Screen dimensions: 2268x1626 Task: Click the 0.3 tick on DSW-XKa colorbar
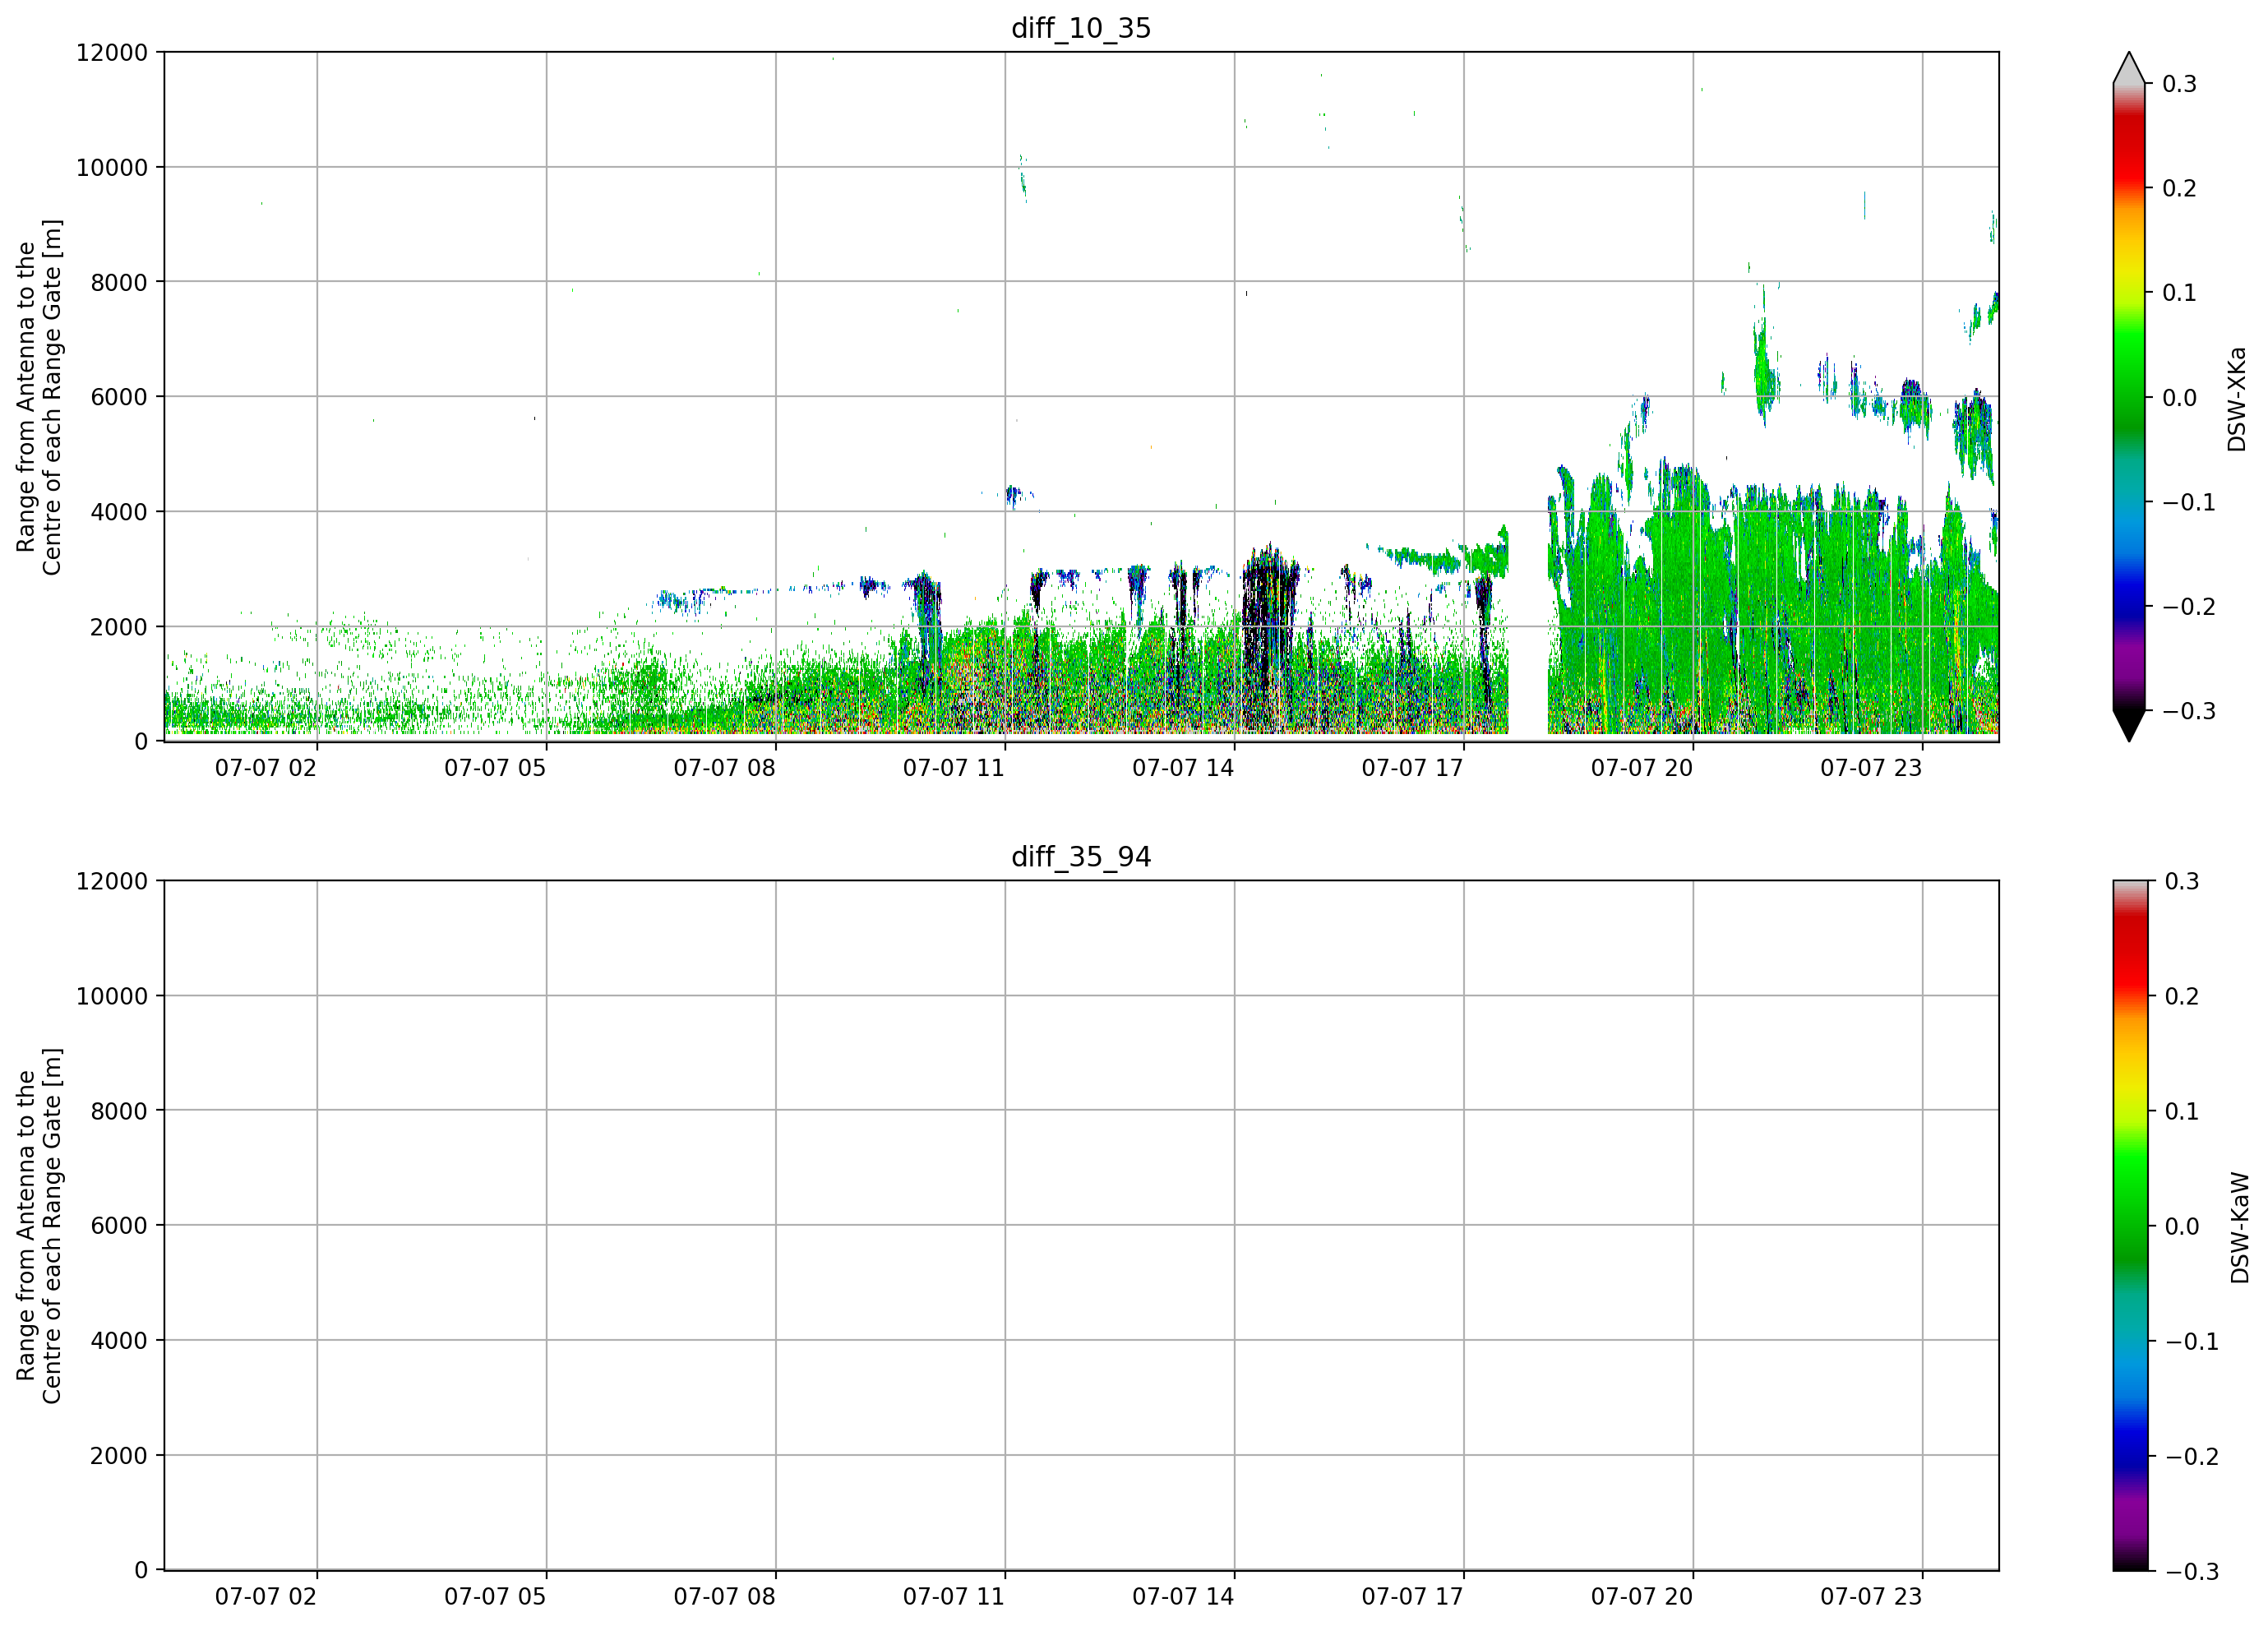(2179, 84)
